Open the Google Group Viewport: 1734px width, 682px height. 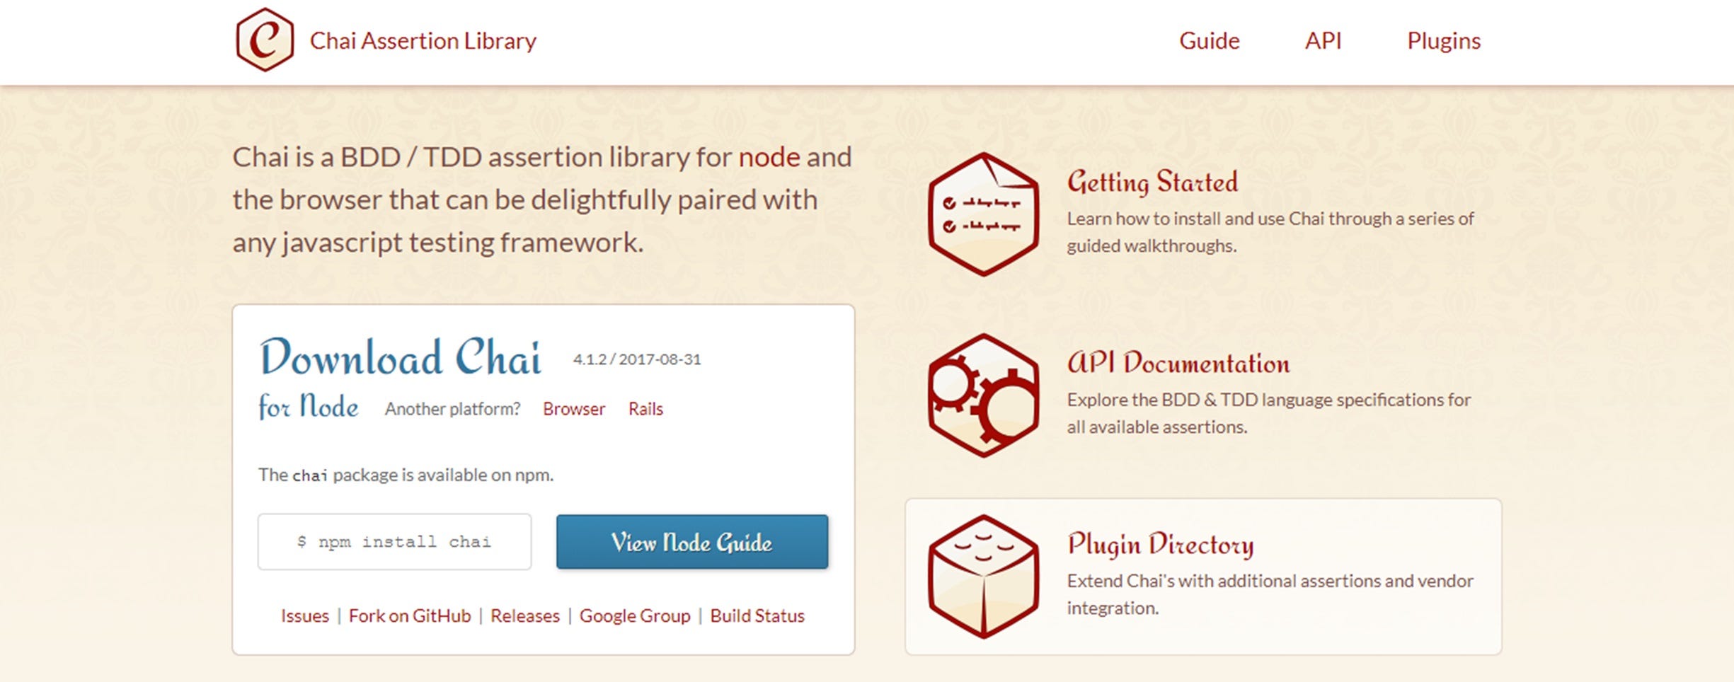635,615
